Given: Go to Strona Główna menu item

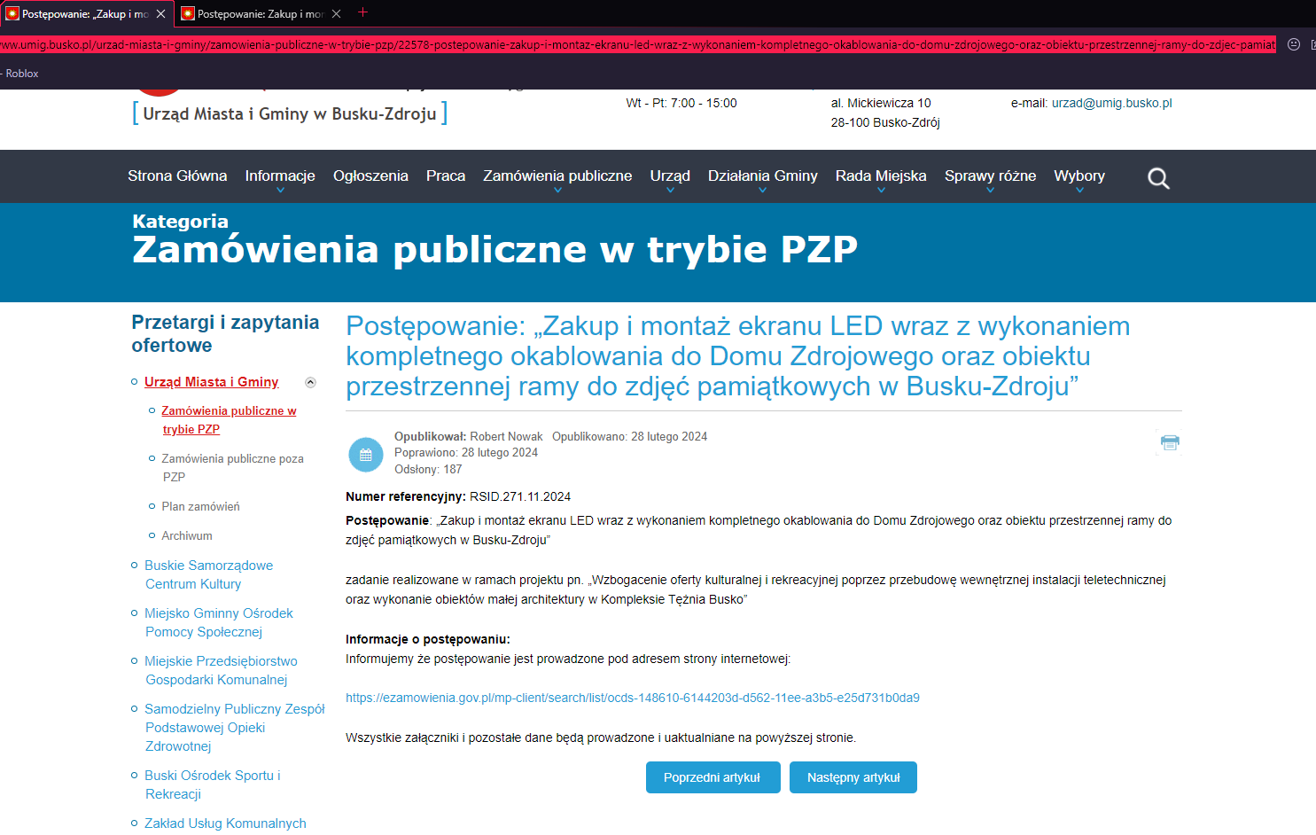Looking at the screenshot, I should pyautogui.click(x=177, y=176).
